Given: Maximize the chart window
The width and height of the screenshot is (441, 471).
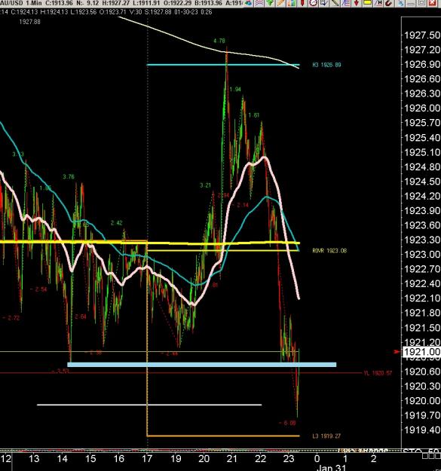Looking at the screenshot, I should [421, 3].
